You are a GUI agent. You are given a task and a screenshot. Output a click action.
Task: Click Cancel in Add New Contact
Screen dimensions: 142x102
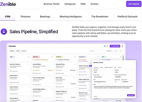96,96
